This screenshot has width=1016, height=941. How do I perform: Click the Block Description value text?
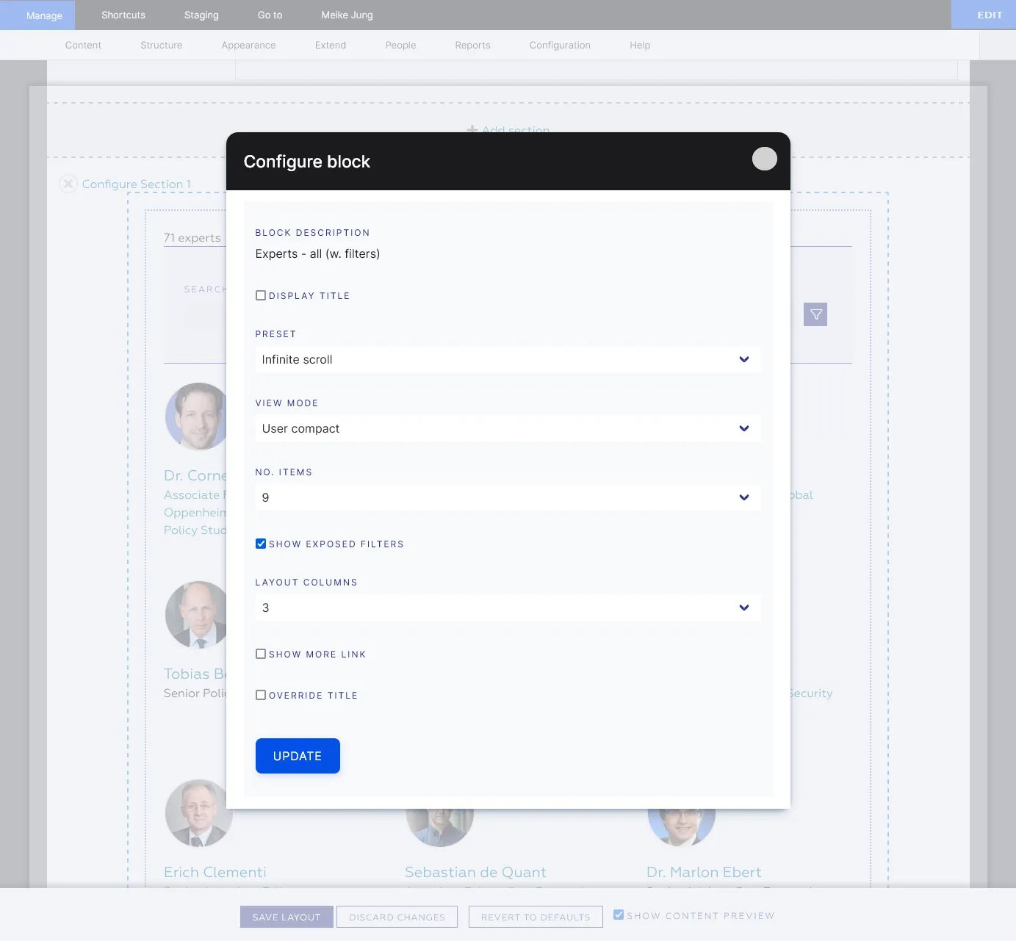click(317, 253)
